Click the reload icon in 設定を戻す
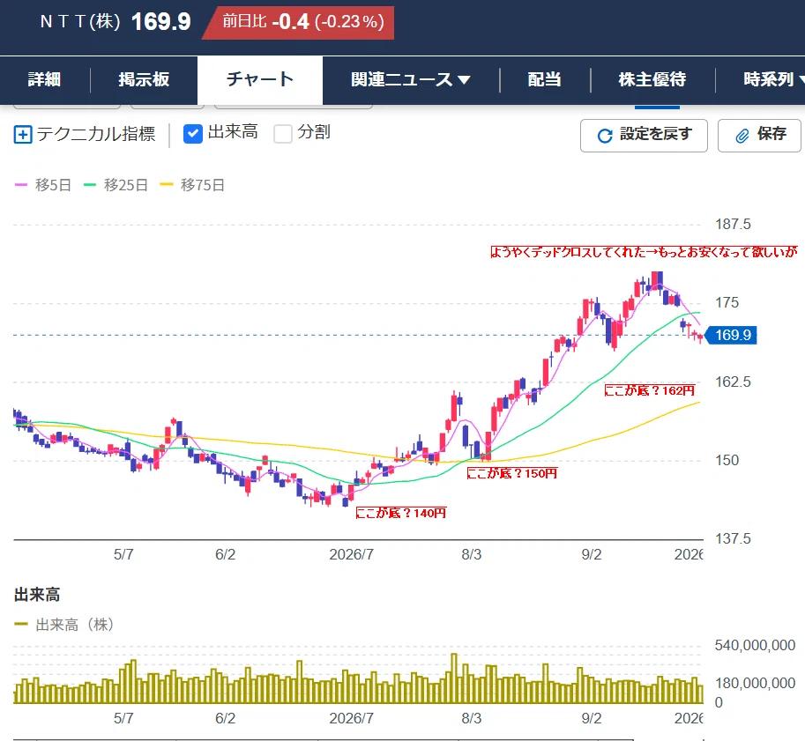Image resolution: width=805 pixels, height=741 pixels. (x=605, y=136)
